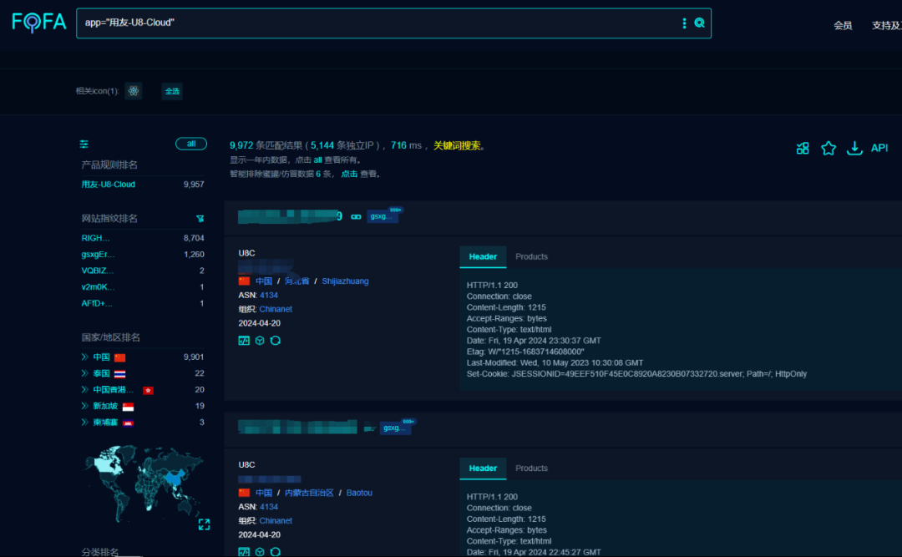Click the world distribution map thumbnail

(144, 482)
